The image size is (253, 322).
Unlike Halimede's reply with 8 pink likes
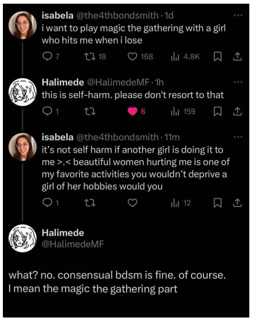pyautogui.click(x=132, y=112)
